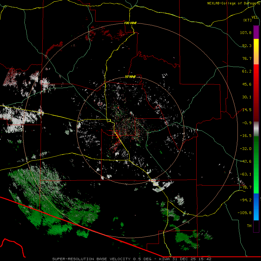Select the 107.8 scale value
The image size is (261, 261).
pos(246,32)
